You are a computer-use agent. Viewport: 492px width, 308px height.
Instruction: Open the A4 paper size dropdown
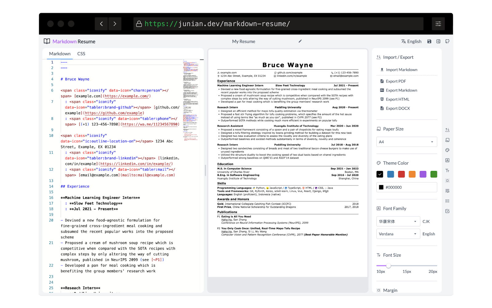[x=407, y=142]
